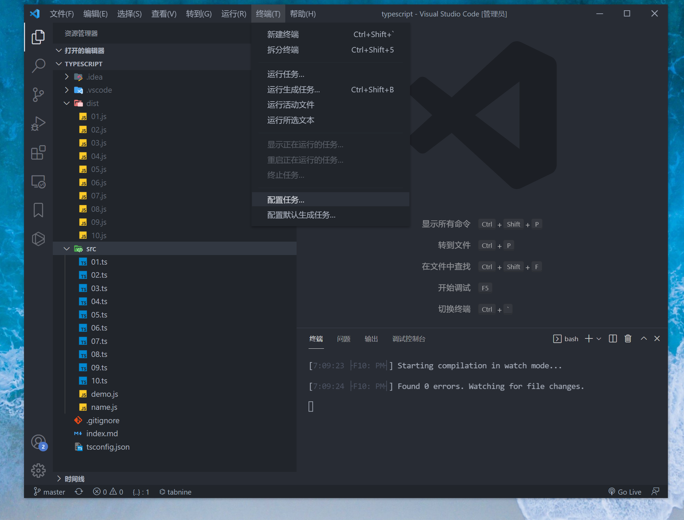Open the Bookmarks view icon
Viewport: 684px width, 520px height.
38,210
